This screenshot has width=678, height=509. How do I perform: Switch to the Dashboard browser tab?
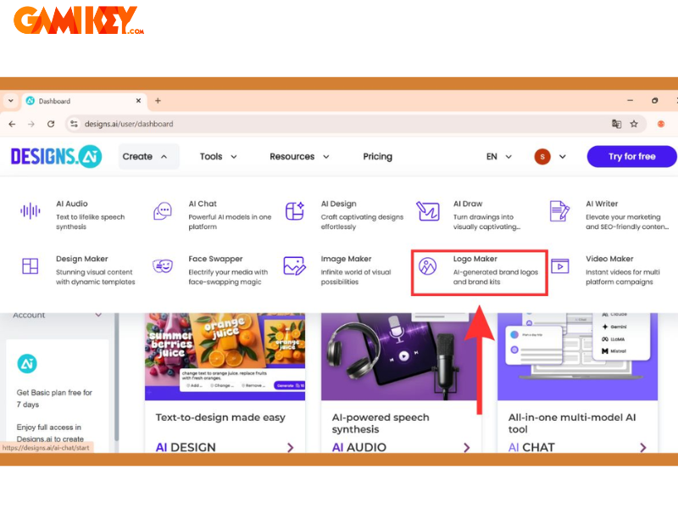84,101
